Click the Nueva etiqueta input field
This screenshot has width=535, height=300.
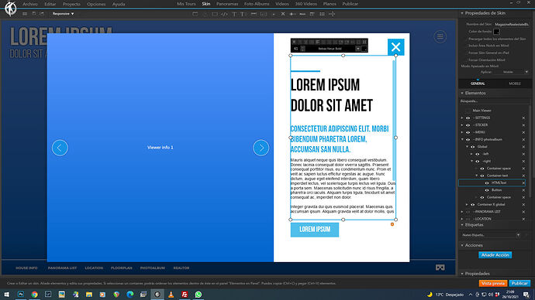coord(488,235)
